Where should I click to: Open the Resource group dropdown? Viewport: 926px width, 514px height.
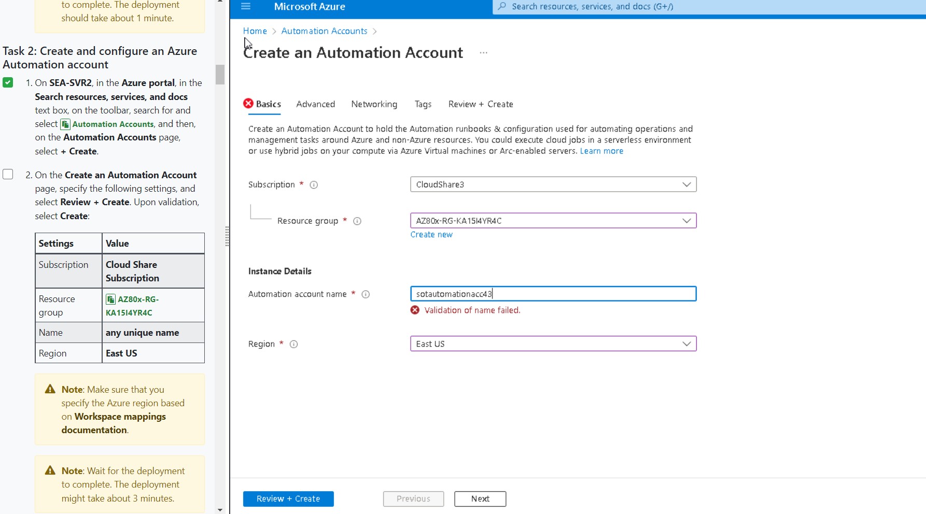(x=687, y=220)
